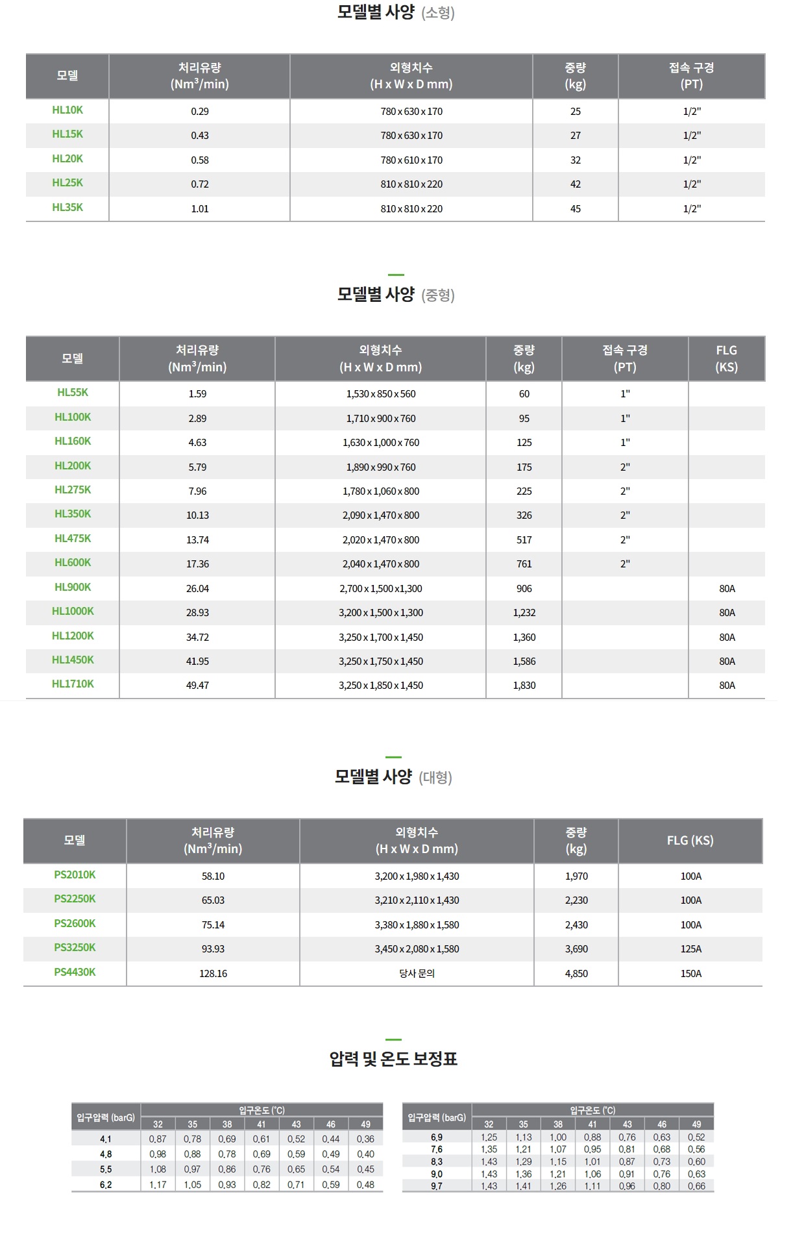The image size is (804, 1240).
Task: Click the FLG (KS) header in large table
Action: coord(690,840)
